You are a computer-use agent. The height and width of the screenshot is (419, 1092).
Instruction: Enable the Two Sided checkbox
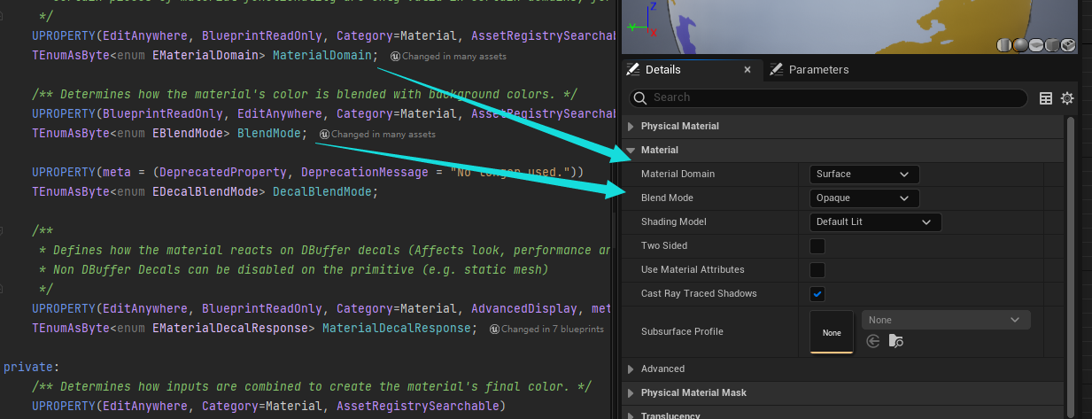[x=817, y=245]
